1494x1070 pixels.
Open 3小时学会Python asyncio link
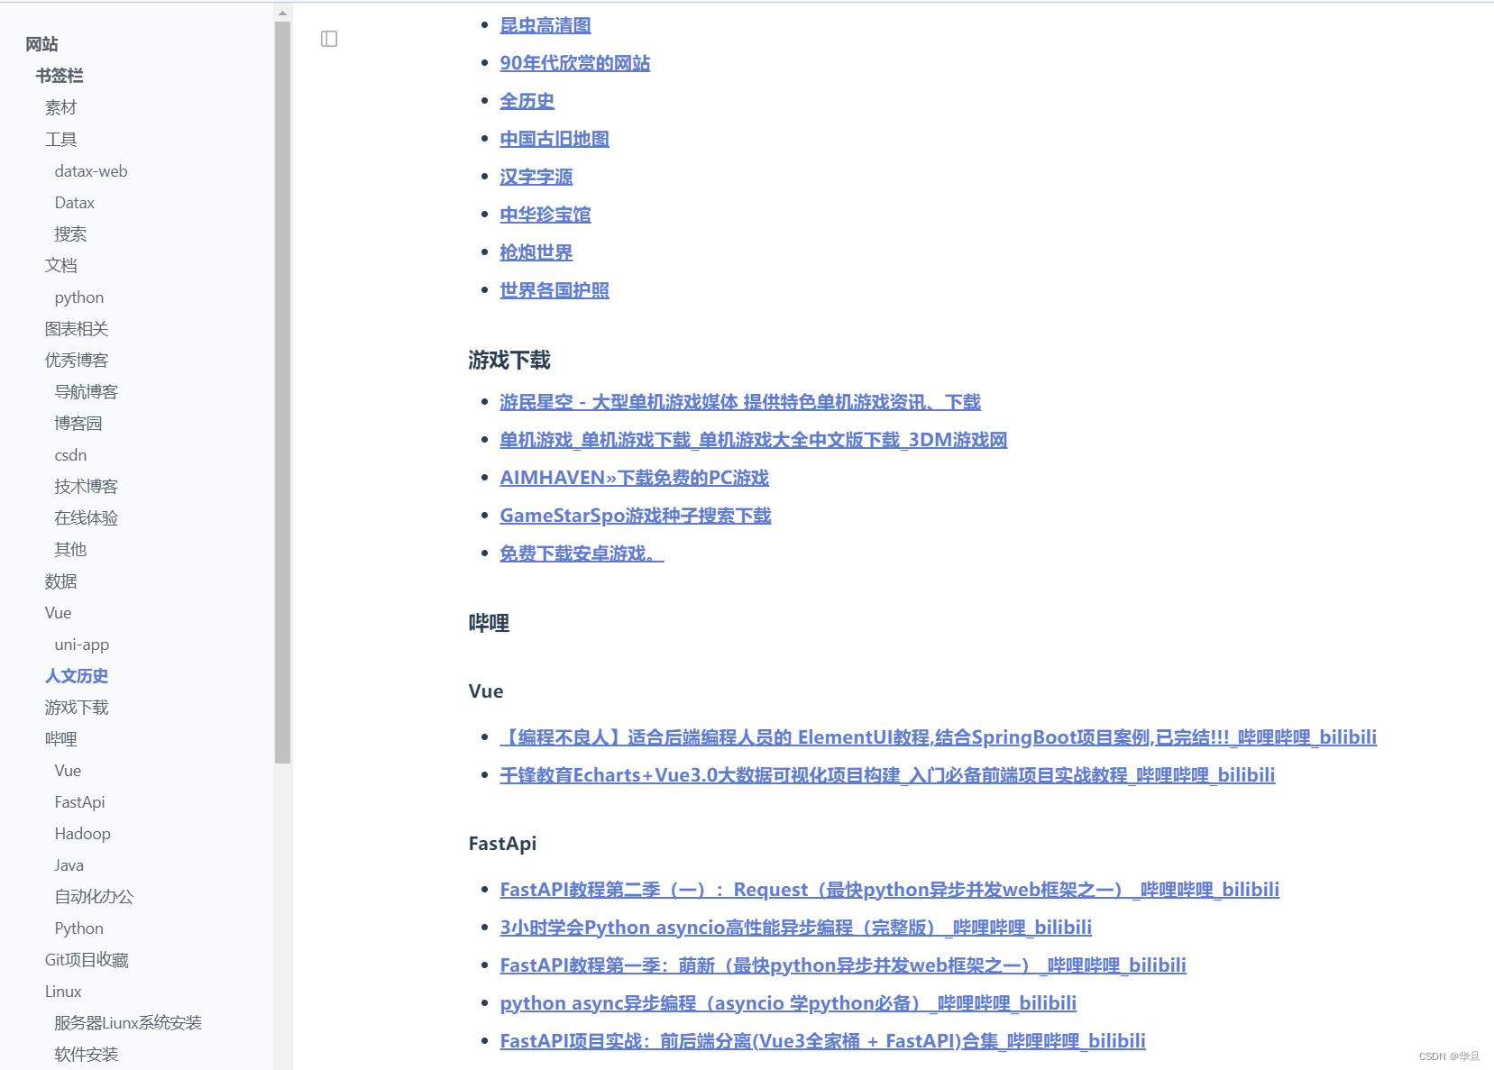pyautogui.click(x=796, y=928)
